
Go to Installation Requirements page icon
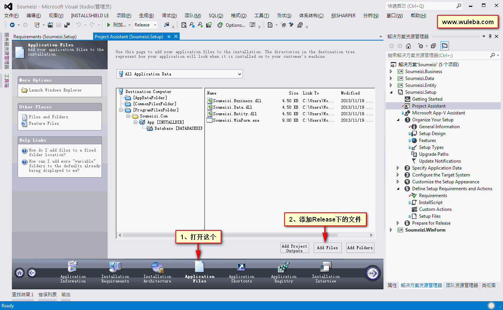pos(115,267)
